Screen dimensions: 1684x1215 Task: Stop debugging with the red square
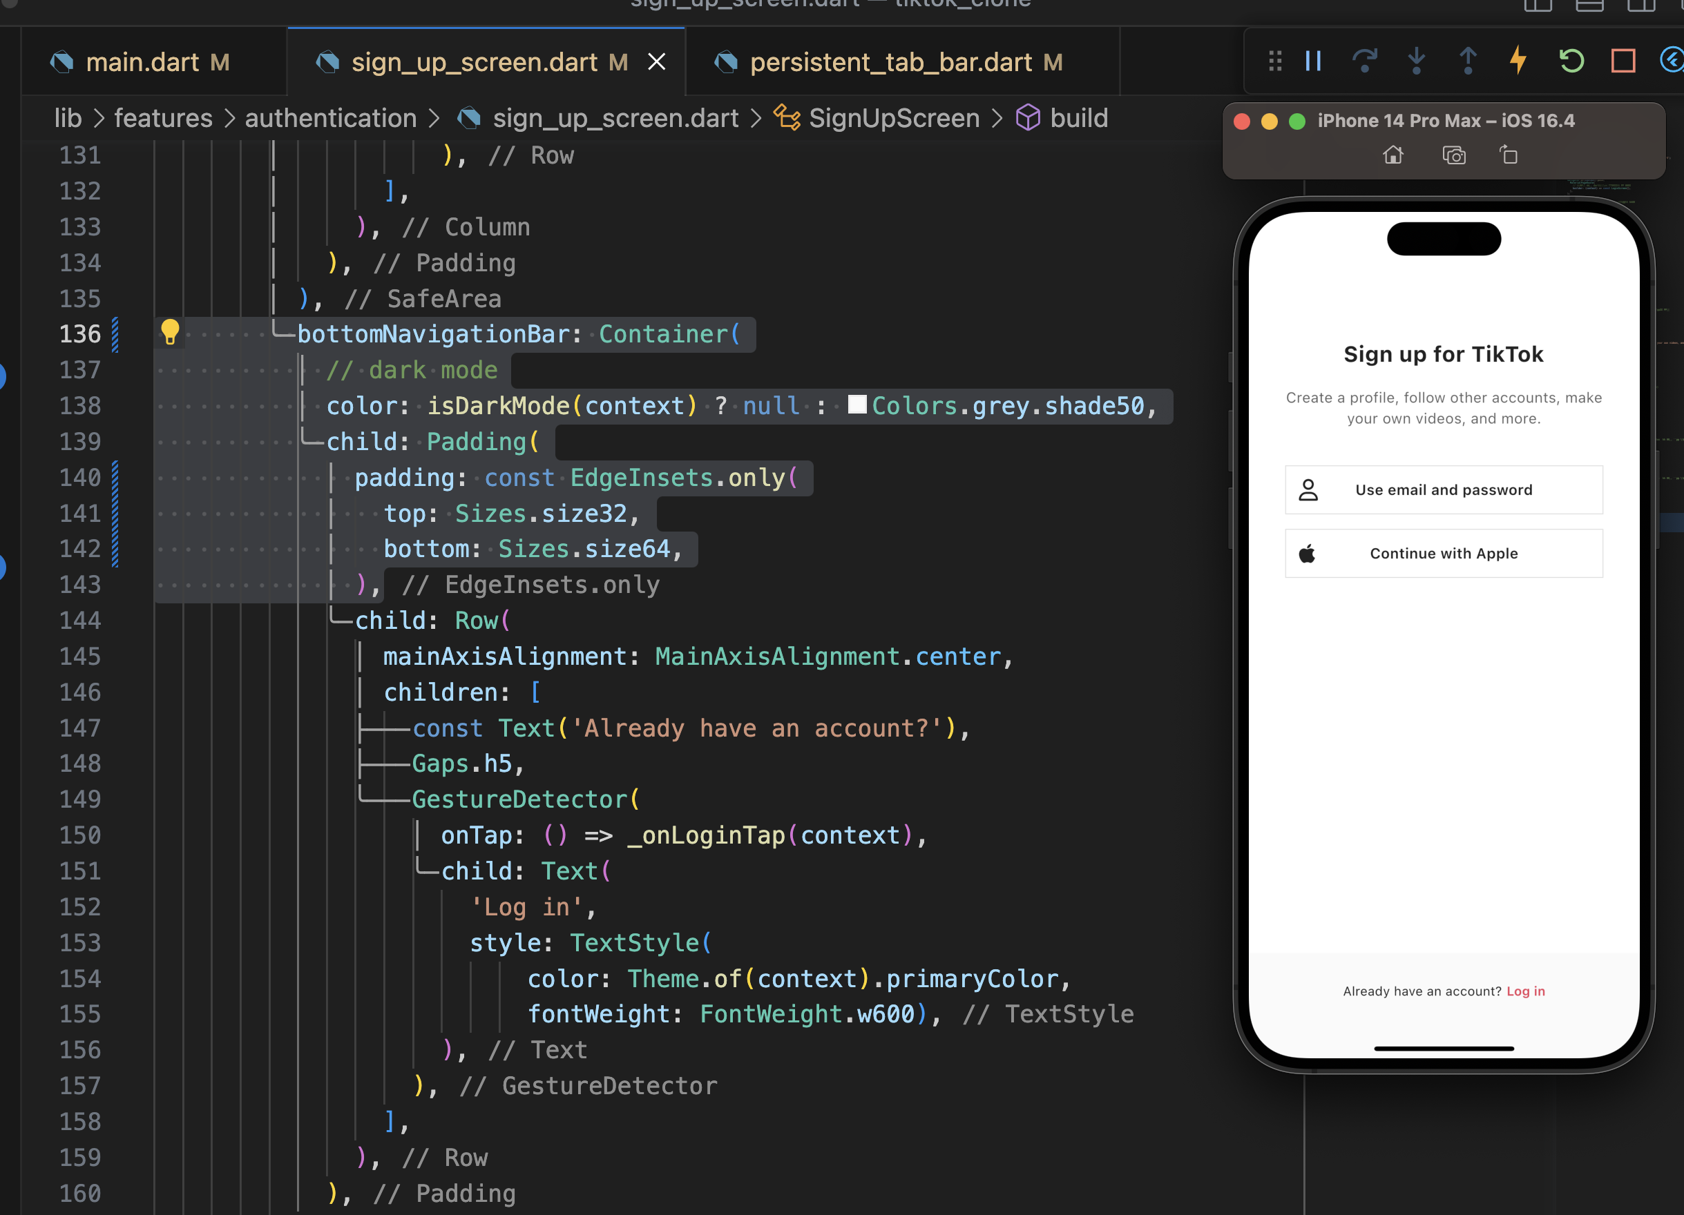1623,61
